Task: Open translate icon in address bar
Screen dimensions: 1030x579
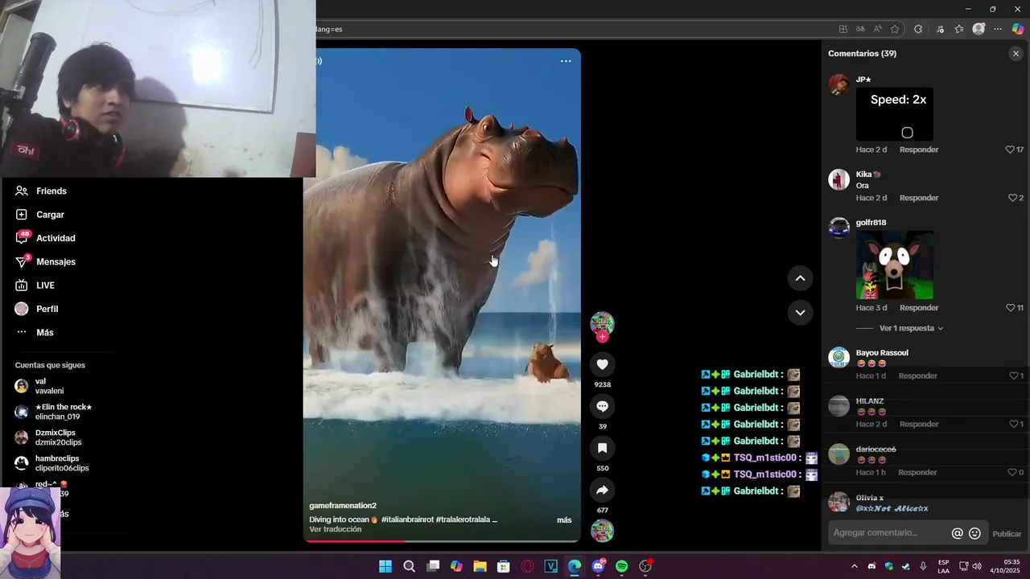Action: [860, 29]
